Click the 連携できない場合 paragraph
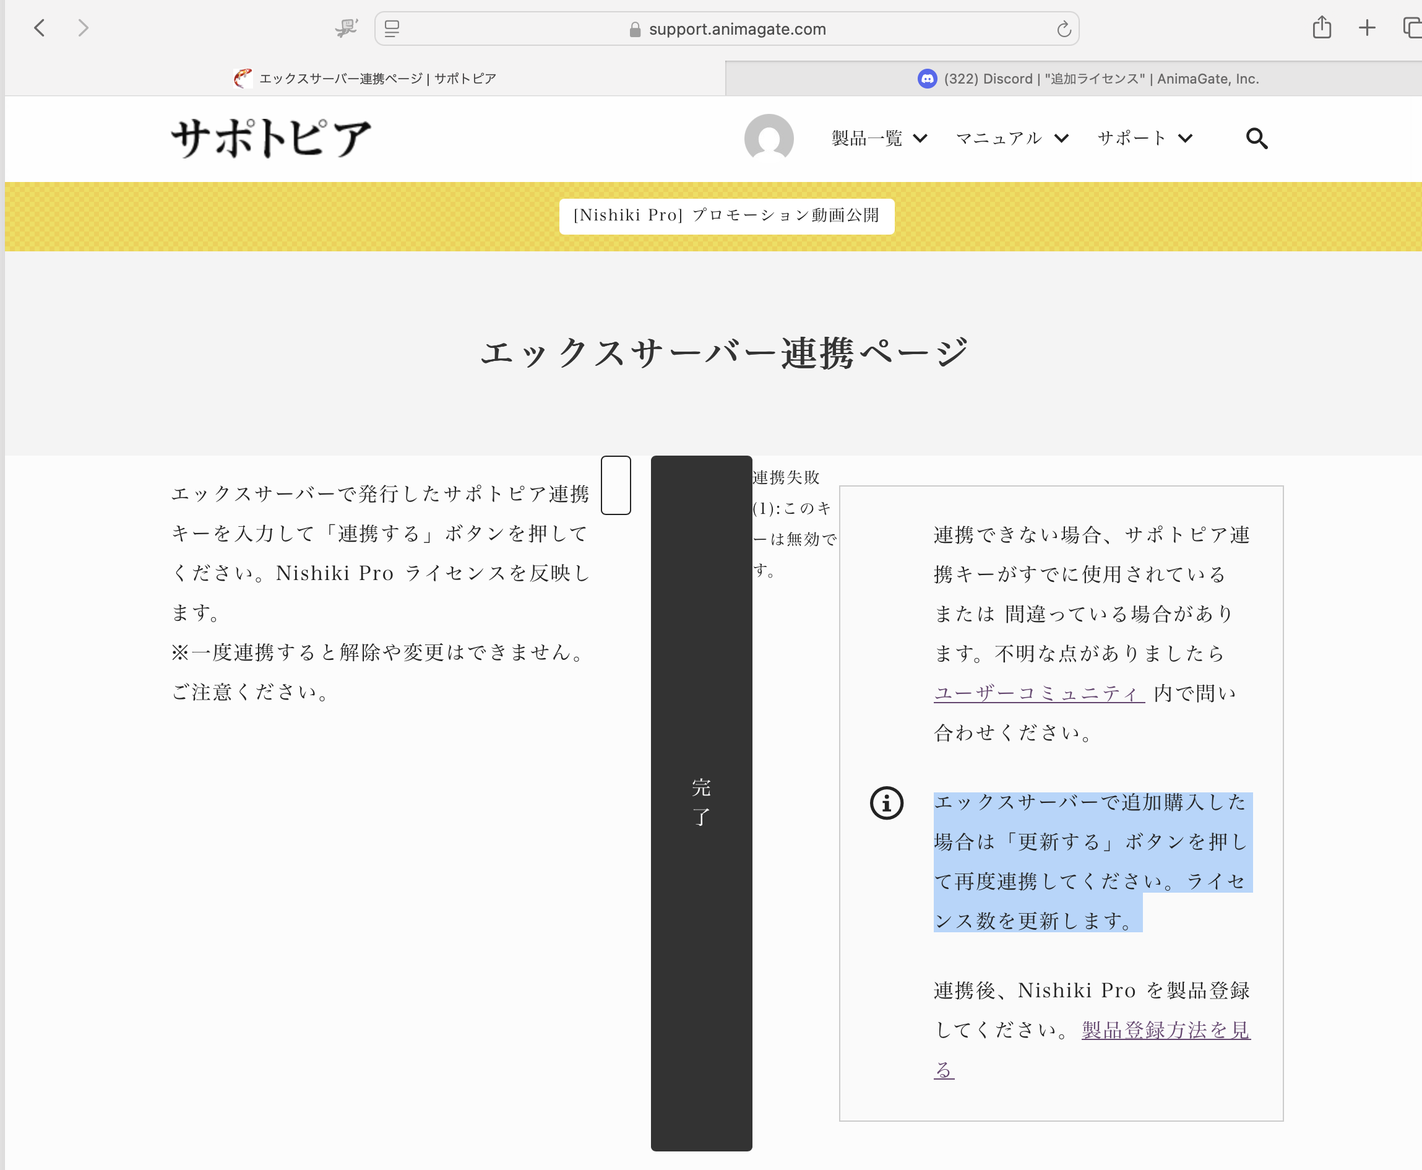This screenshot has width=1422, height=1170. tap(1092, 633)
